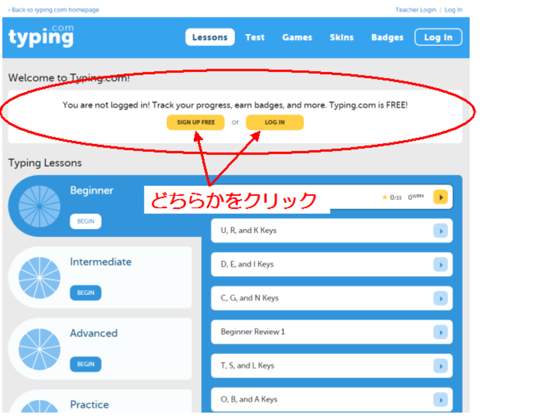Viewport: 558px width, 418px height.
Task: Select the D, E, and I Keys lesson
Action: [x=332, y=265]
